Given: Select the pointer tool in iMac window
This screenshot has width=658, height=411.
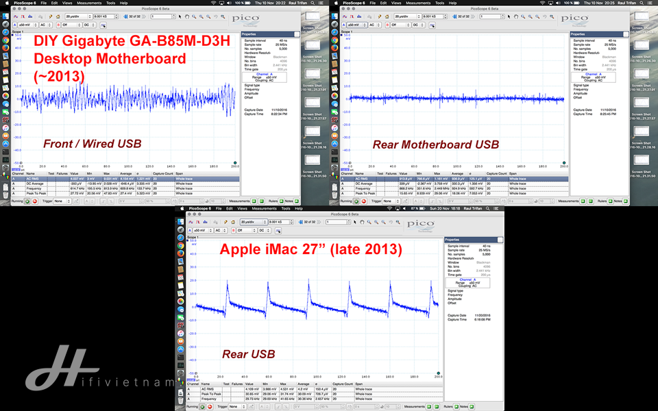Looking at the screenshot, I should coord(354,222).
